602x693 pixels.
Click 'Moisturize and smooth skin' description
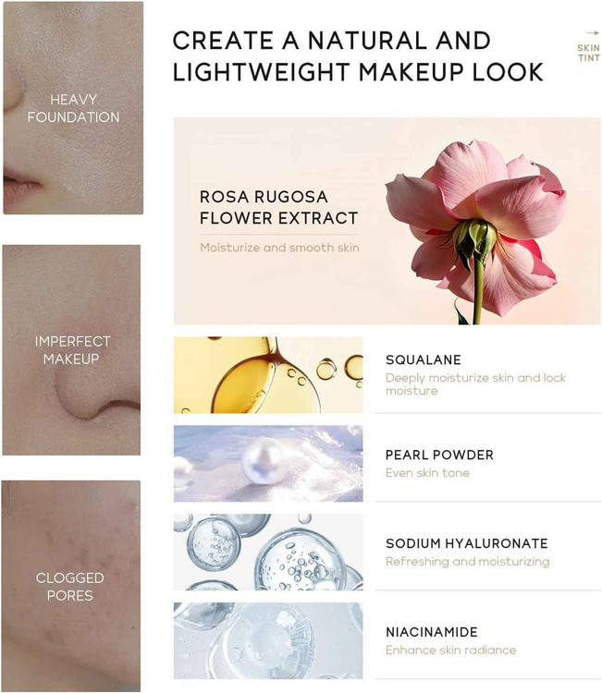pyautogui.click(x=279, y=248)
